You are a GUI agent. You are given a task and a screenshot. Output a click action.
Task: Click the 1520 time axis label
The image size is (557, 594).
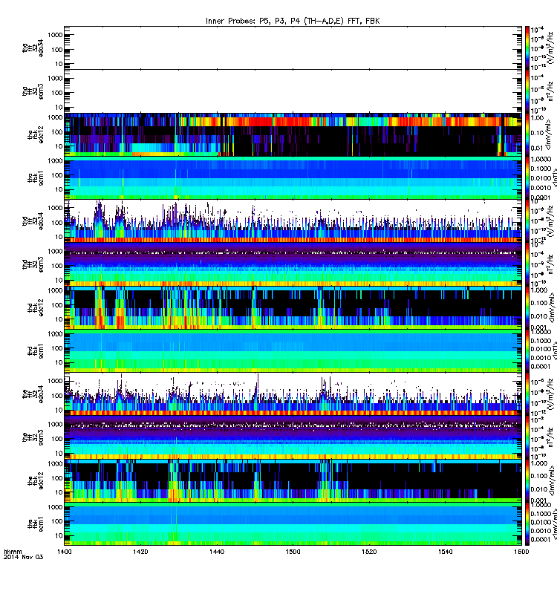click(x=369, y=552)
